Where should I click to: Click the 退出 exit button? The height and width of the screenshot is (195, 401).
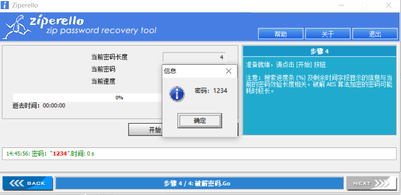pyautogui.click(x=375, y=34)
